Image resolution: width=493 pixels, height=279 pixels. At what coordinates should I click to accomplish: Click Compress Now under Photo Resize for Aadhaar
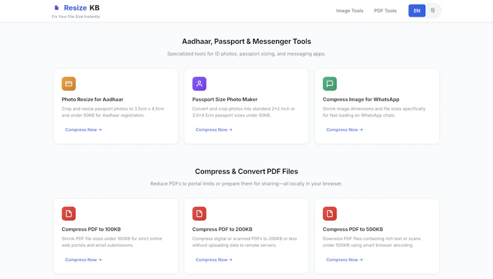click(83, 130)
